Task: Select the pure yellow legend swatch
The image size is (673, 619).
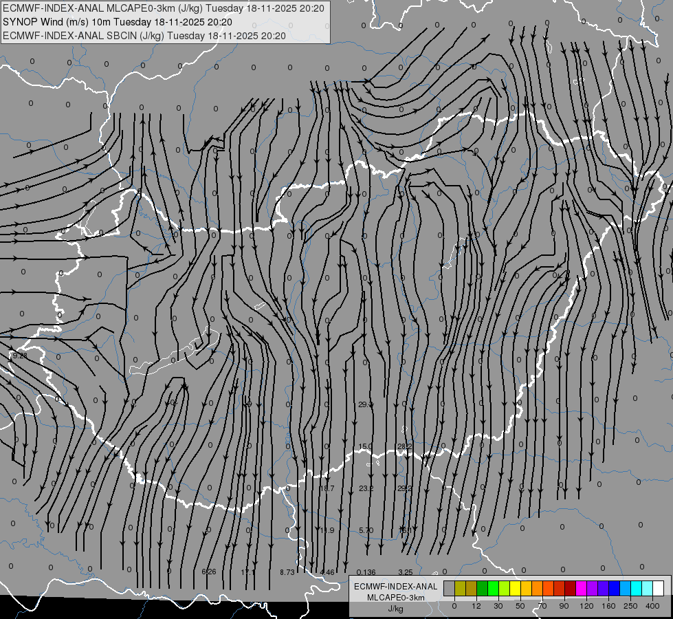Action: pos(516,589)
